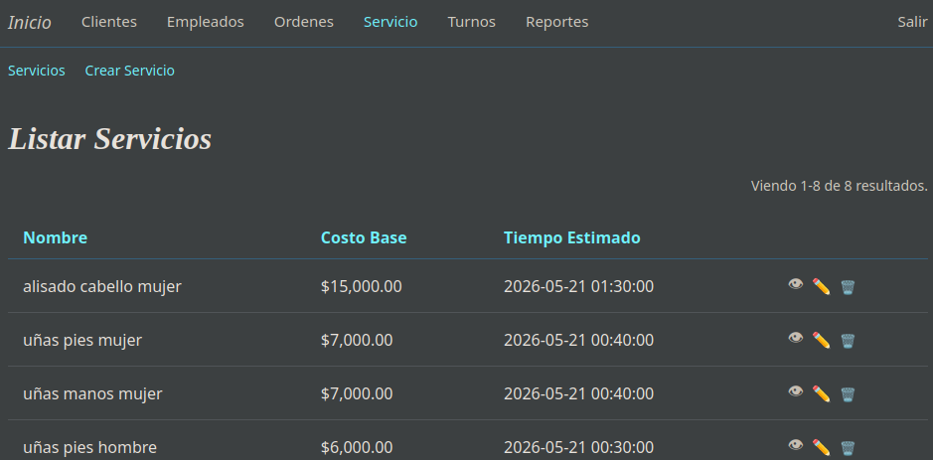This screenshot has width=933, height=460.
Task: Open the Ordenes menu
Action: point(303,22)
